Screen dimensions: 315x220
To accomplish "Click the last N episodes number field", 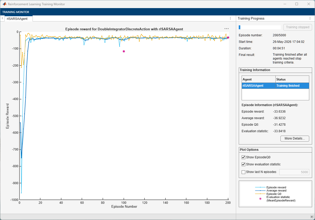I will [x=294, y=172].
